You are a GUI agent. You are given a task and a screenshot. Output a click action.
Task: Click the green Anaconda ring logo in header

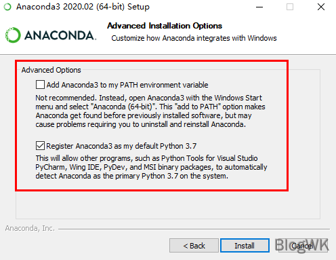(13, 35)
